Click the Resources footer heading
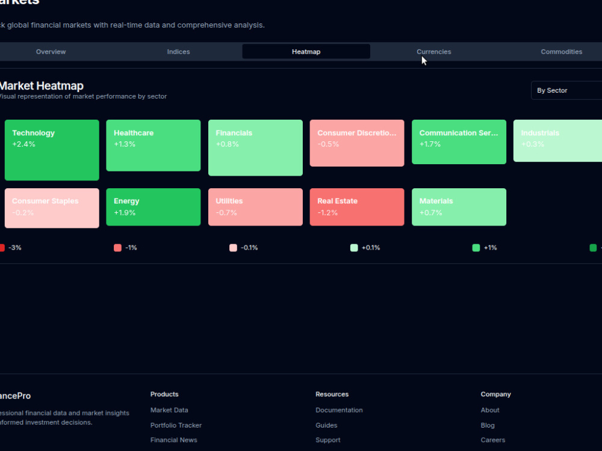 click(x=332, y=394)
